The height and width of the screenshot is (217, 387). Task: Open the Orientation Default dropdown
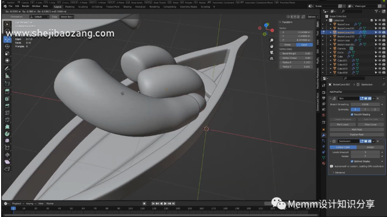point(40,17)
